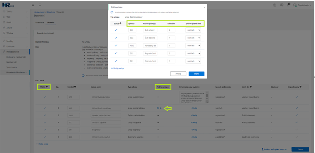
Task: Click Status info icon in dialog header
Action: tap(120, 23)
